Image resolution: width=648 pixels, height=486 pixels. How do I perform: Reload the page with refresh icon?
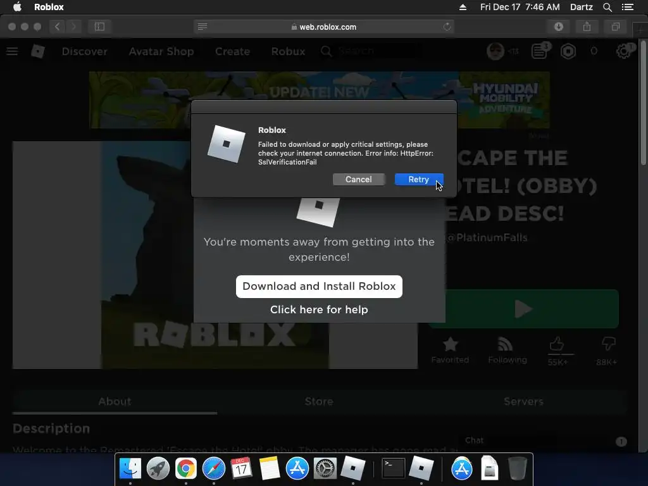(447, 27)
